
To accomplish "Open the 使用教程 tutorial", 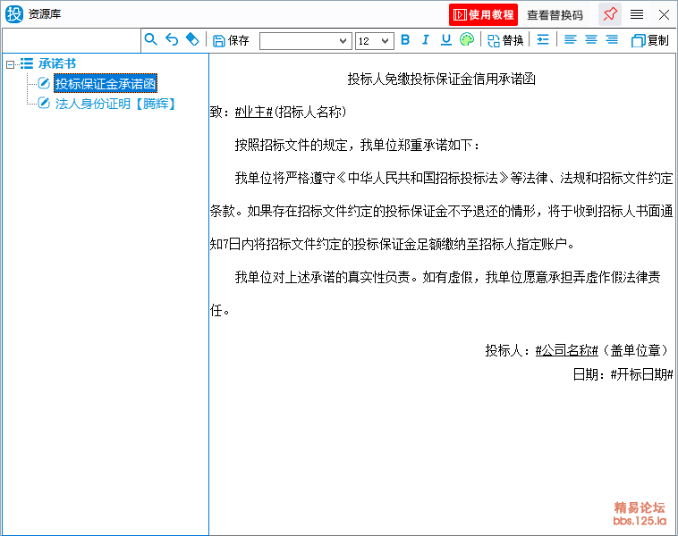I will (483, 14).
